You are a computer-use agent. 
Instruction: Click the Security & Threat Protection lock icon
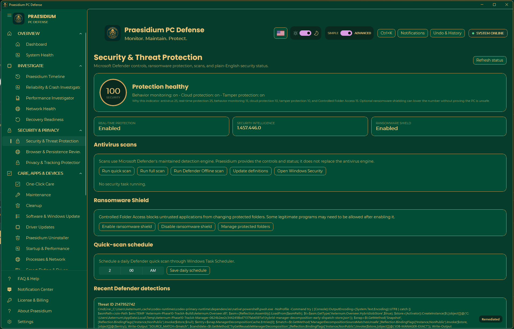pos(18,141)
